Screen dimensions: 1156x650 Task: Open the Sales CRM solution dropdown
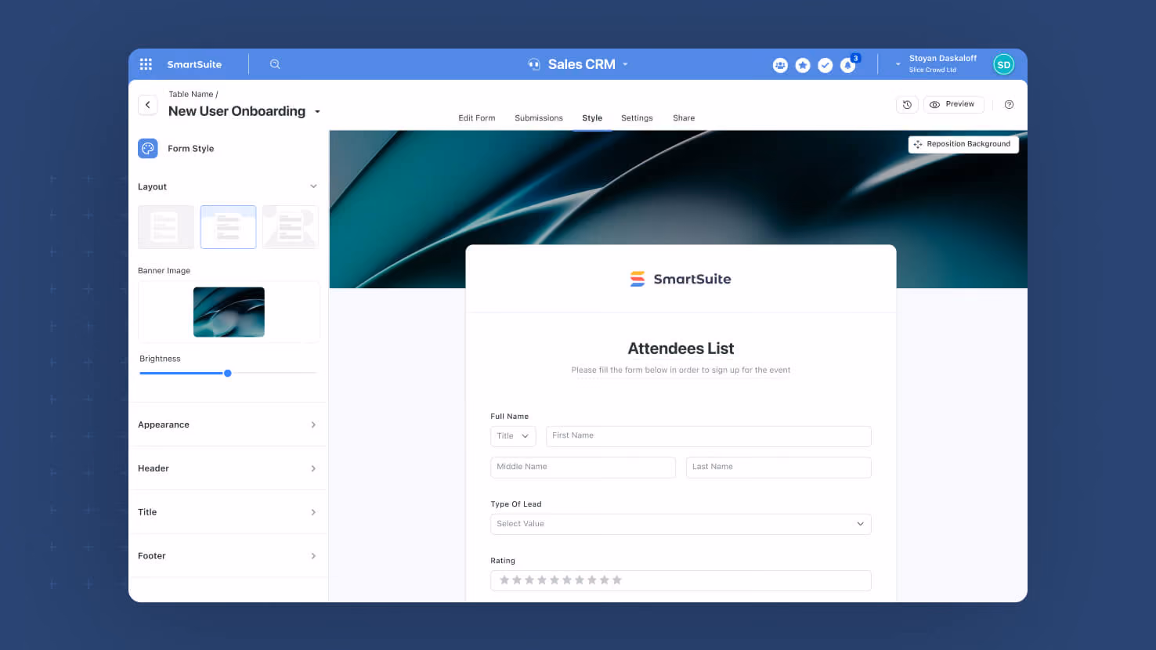pyautogui.click(x=625, y=64)
